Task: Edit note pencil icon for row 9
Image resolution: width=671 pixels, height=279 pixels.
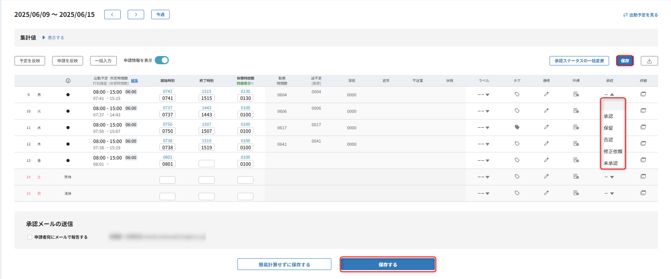Action: click(546, 94)
